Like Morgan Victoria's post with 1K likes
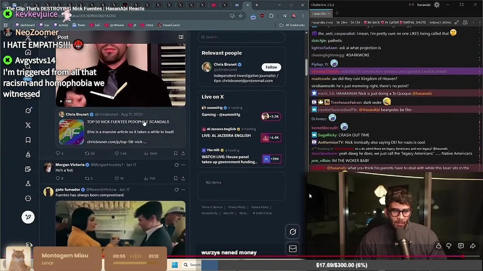The height and width of the screenshot is (271, 483). coord(119,178)
